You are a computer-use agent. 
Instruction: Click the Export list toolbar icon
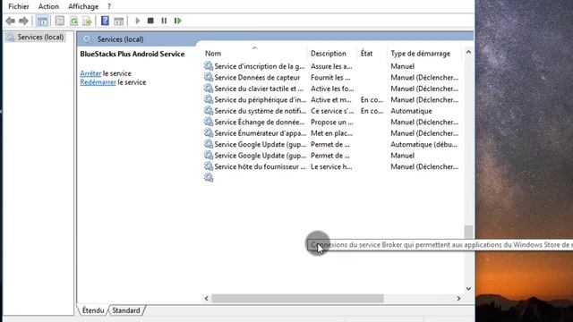tap(87, 21)
